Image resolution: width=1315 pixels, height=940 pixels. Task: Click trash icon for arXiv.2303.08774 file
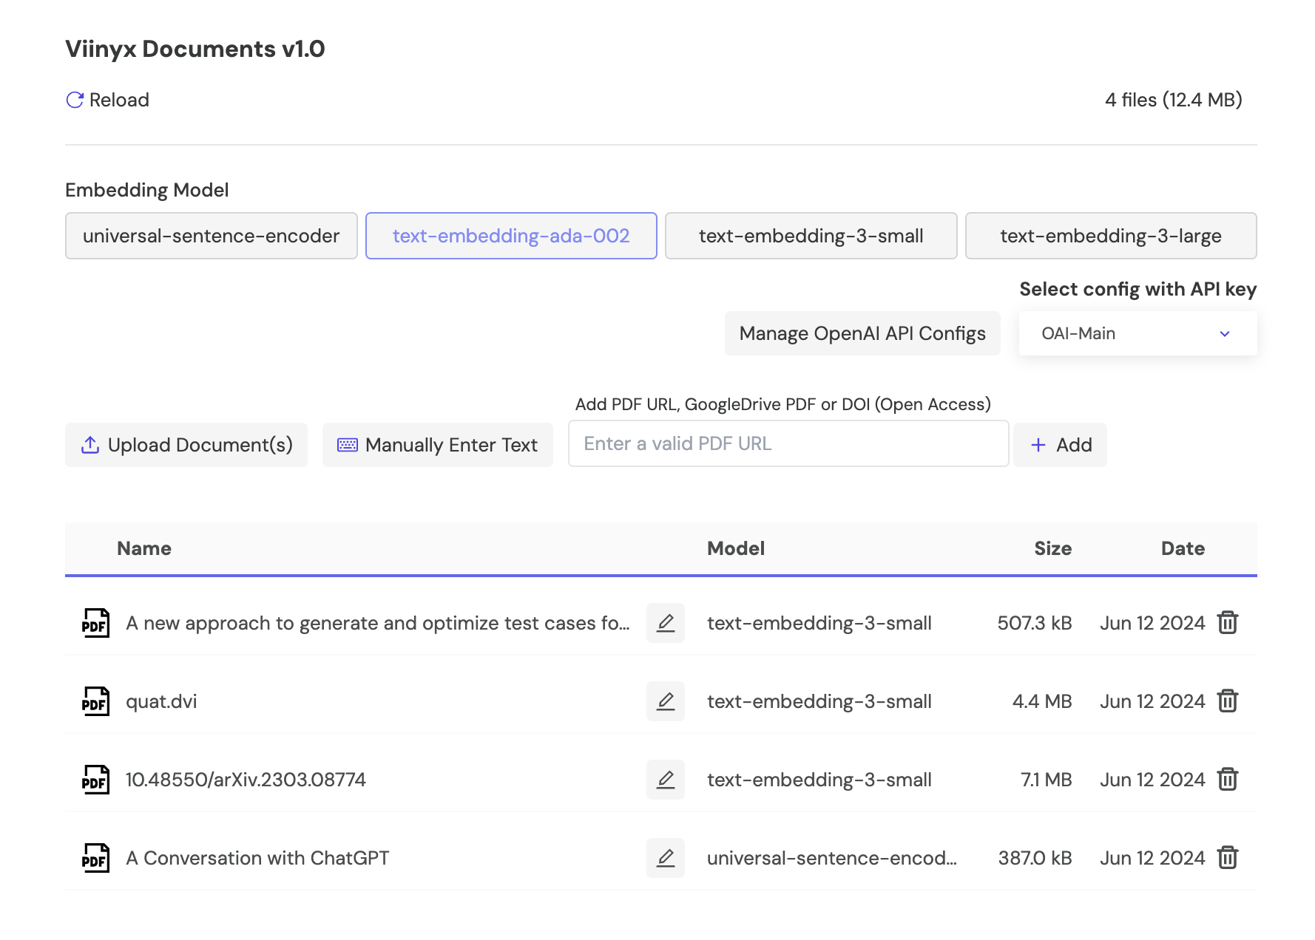tap(1228, 779)
